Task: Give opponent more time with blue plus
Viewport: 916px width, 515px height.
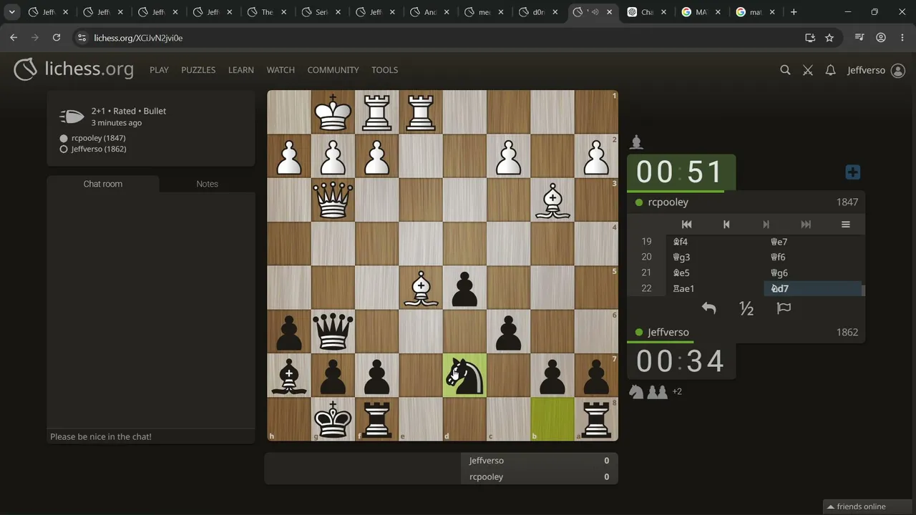Action: [852, 172]
